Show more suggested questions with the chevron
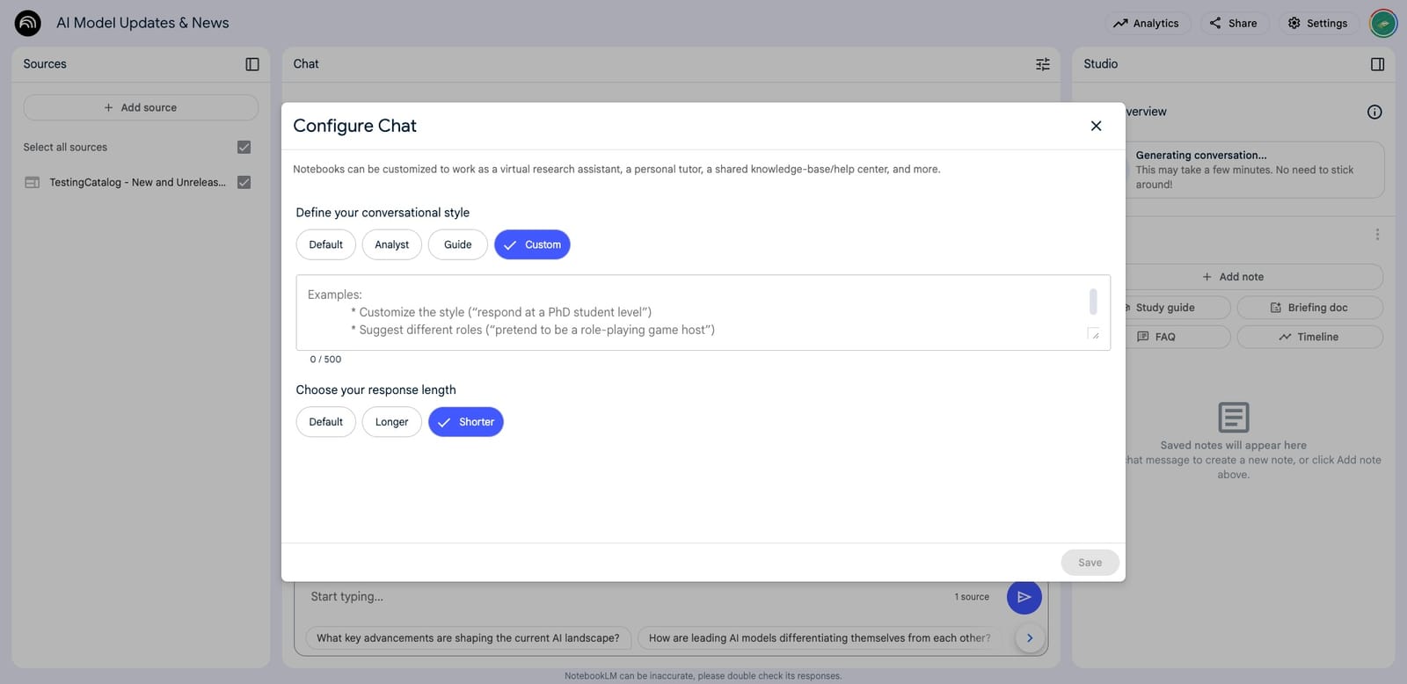The height and width of the screenshot is (684, 1407). 1029,637
